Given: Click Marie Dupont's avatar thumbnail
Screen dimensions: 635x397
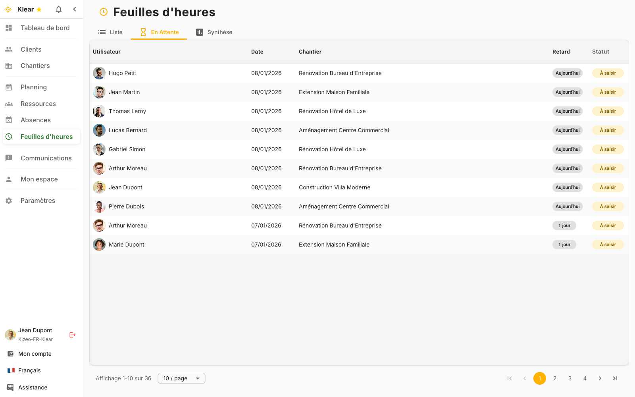Looking at the screenshot, I should click(x=99, y=245).
